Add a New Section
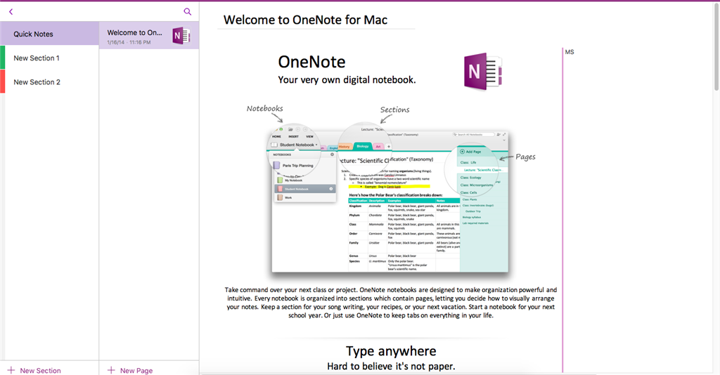Screen dimensions: 720x375 34,370
